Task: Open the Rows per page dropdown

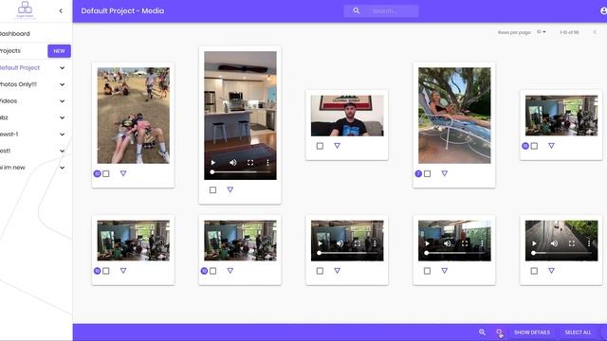Action: click(x=542, y=32)
